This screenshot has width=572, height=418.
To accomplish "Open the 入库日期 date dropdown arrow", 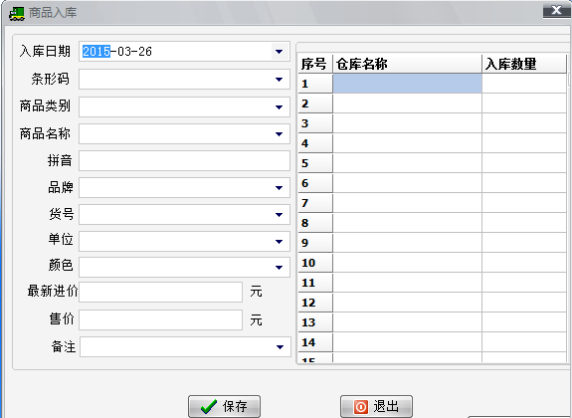I will tap(280, 52).
